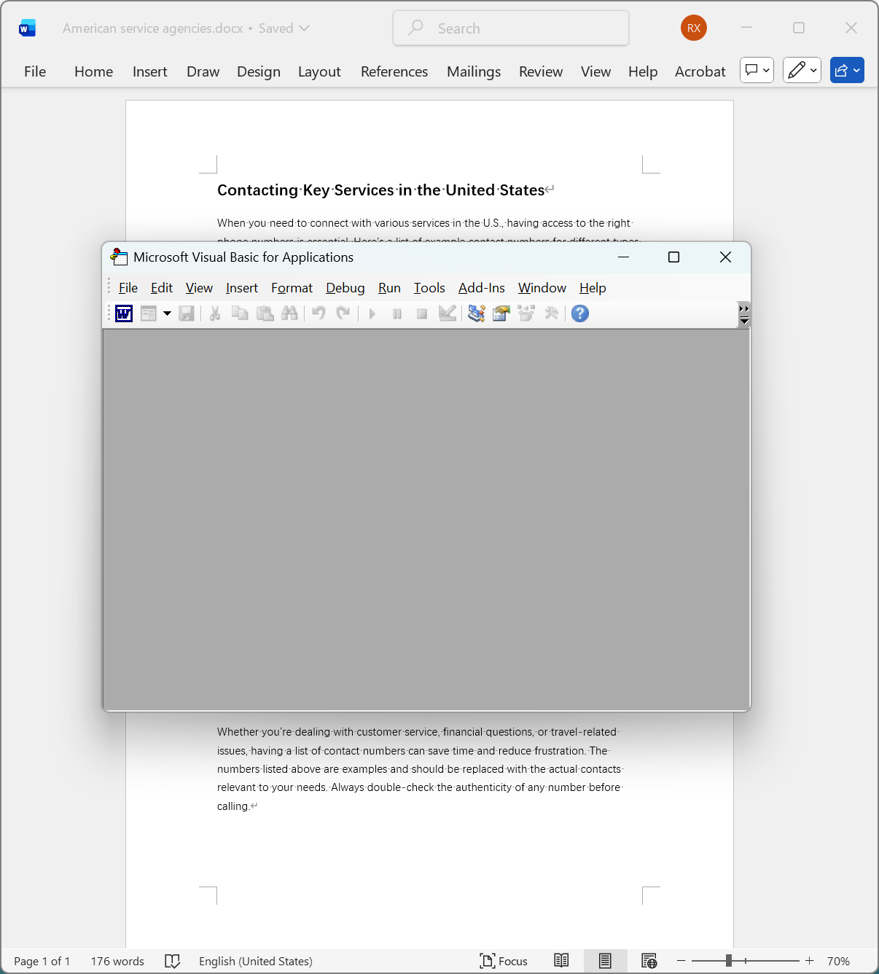This screenshot has width=879, height=974.
Task: Switch to Read Mode in status bar
Action: 560,961
